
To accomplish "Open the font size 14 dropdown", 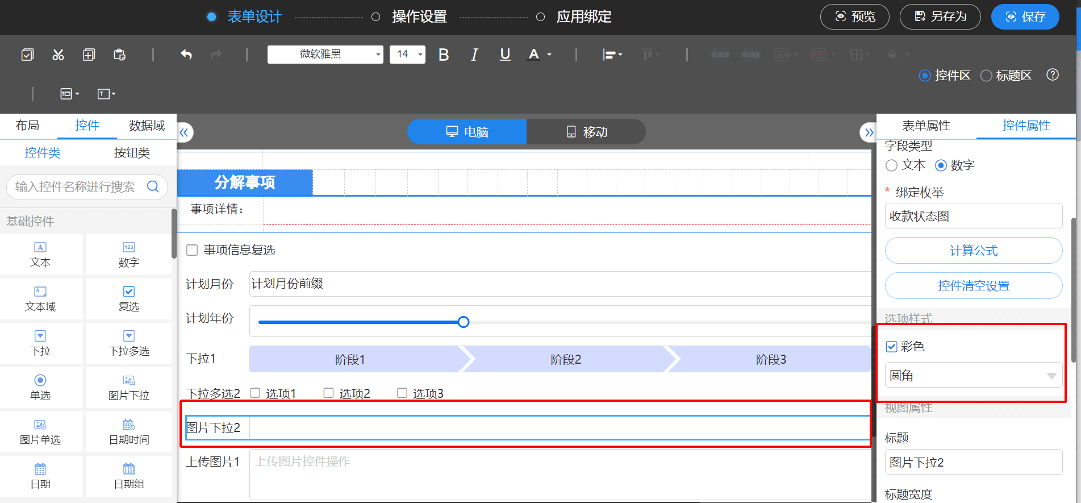I will click(407, 54).
